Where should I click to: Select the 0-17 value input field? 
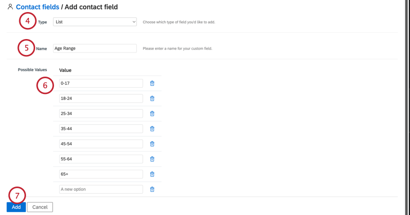pos(101,83)
